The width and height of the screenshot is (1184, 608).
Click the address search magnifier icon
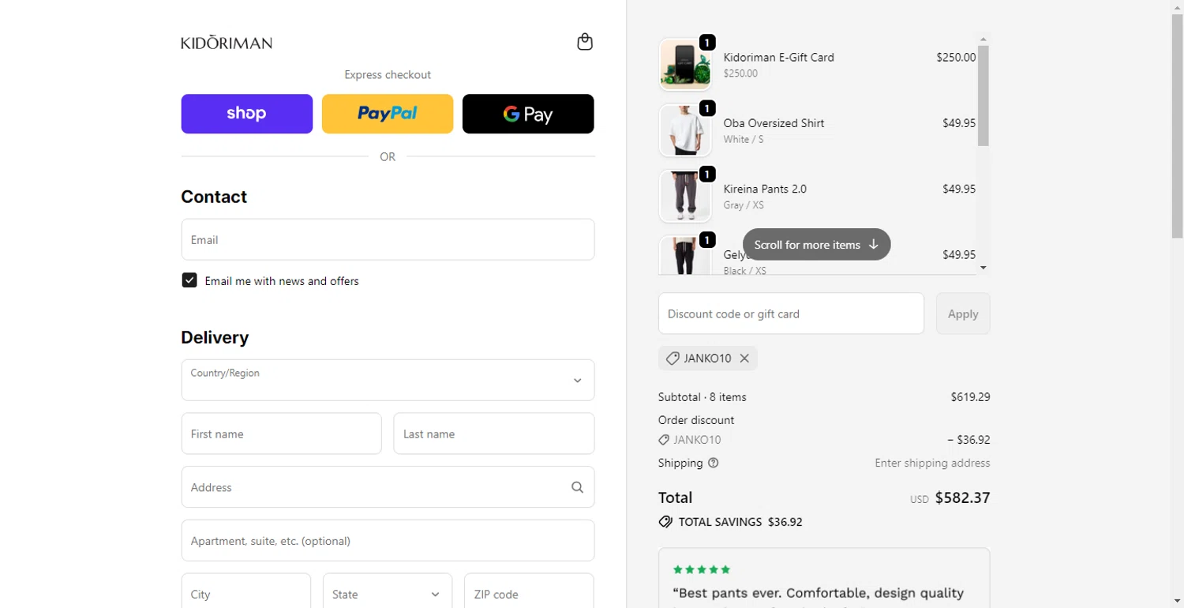point(578,487)
